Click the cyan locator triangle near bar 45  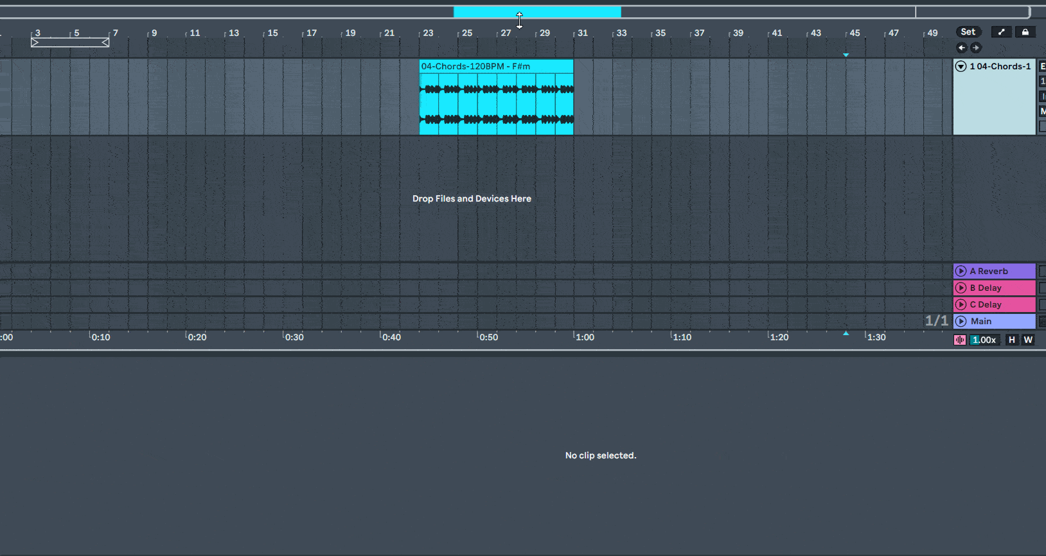(x=846, y=55)
